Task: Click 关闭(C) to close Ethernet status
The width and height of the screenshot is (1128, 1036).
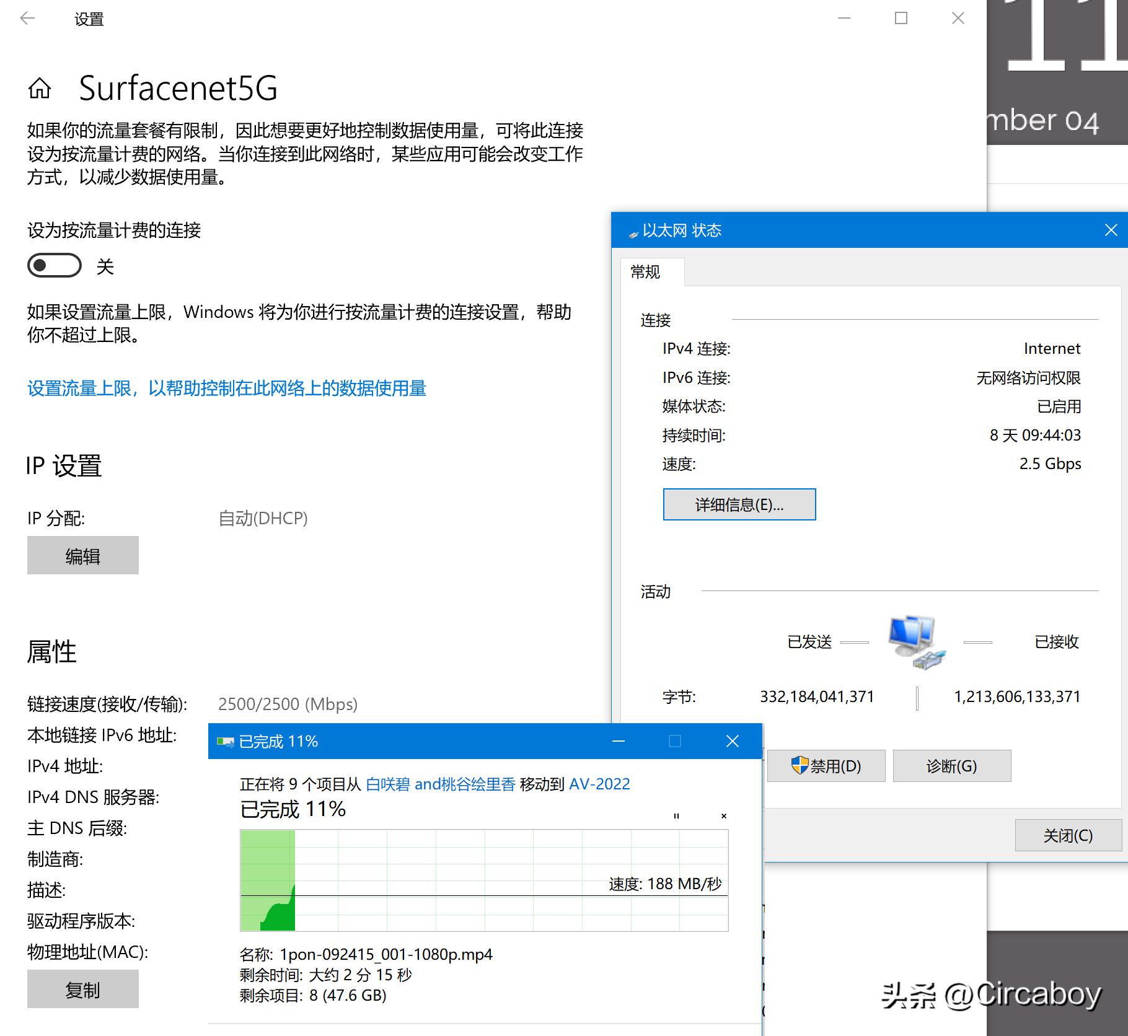Action: 1068,835
